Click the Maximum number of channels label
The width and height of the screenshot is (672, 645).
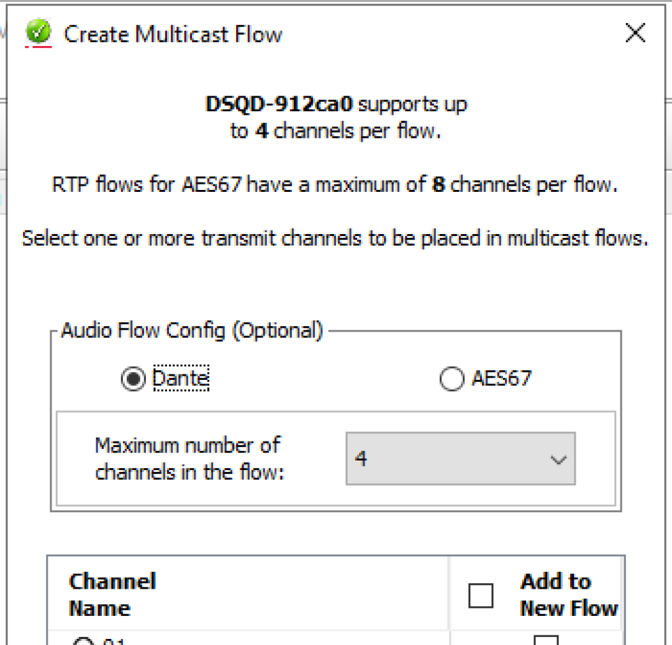[x=188, y=458]
